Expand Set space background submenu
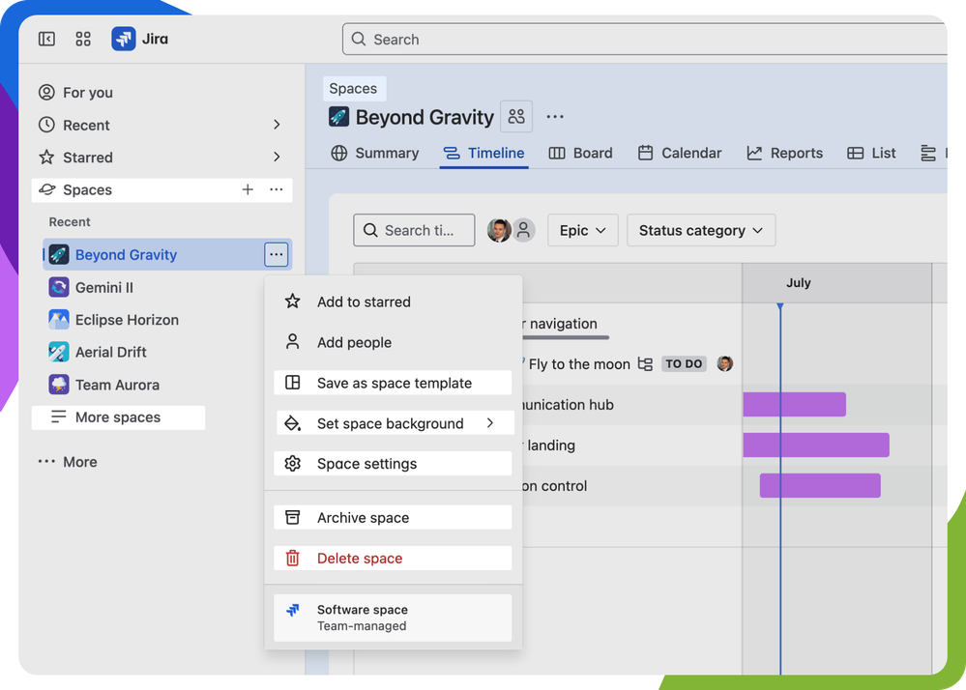The height and width of the screenshot is (690, 966). tap(395, 423)
